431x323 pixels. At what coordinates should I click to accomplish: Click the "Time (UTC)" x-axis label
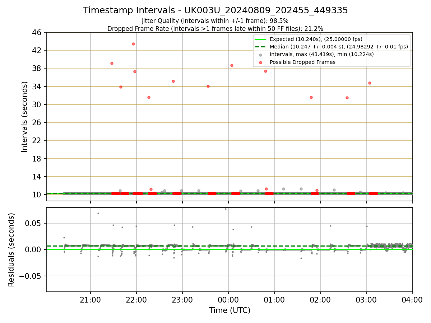click(x=230, y=310)
